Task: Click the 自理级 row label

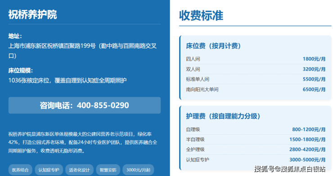Action: [193, 130]
